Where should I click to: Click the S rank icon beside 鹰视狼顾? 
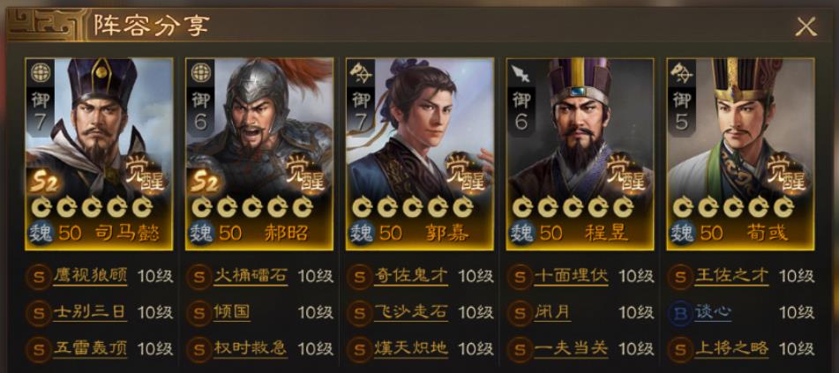tap(38, 277)
